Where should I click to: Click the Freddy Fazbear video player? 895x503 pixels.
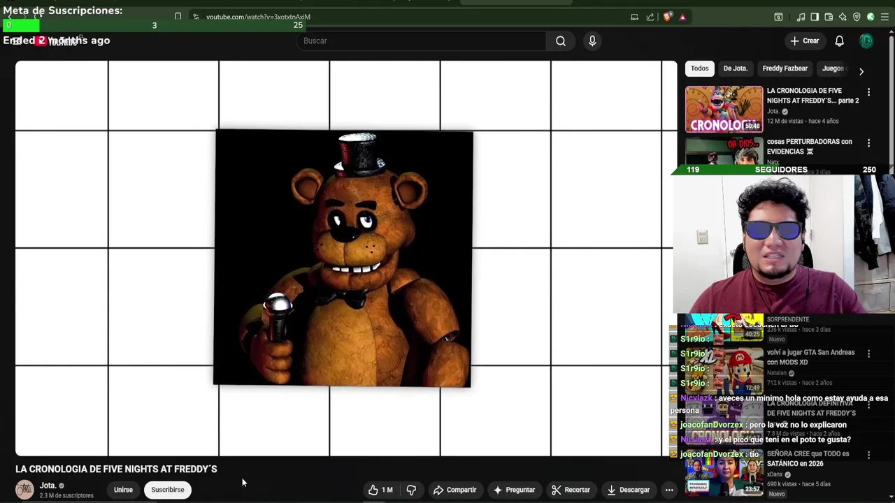point(346,258)
